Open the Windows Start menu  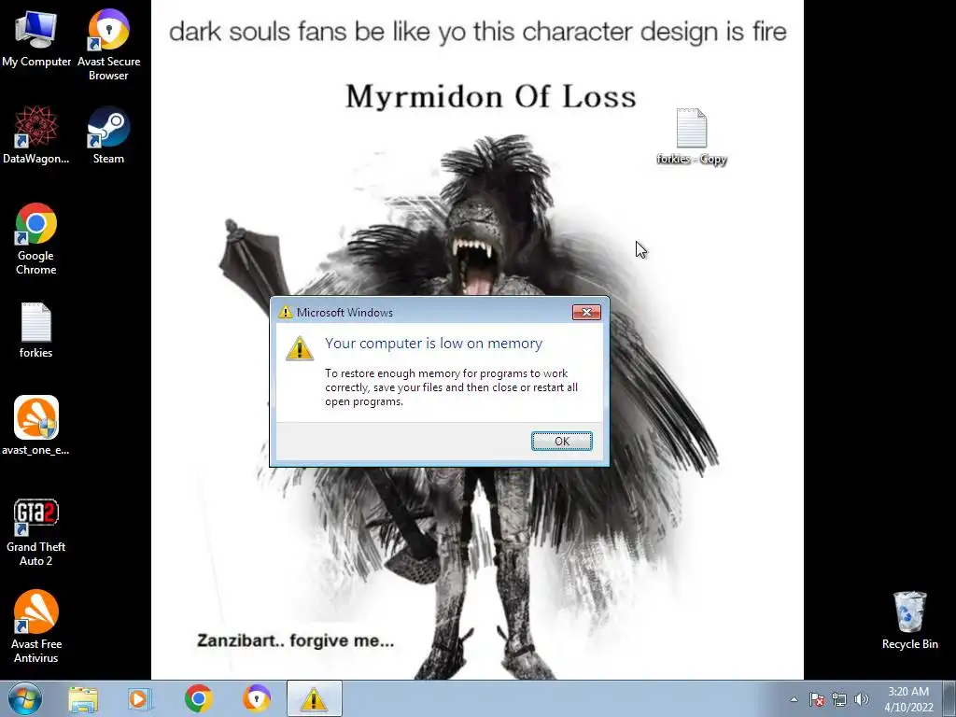[x=25, y=698]
